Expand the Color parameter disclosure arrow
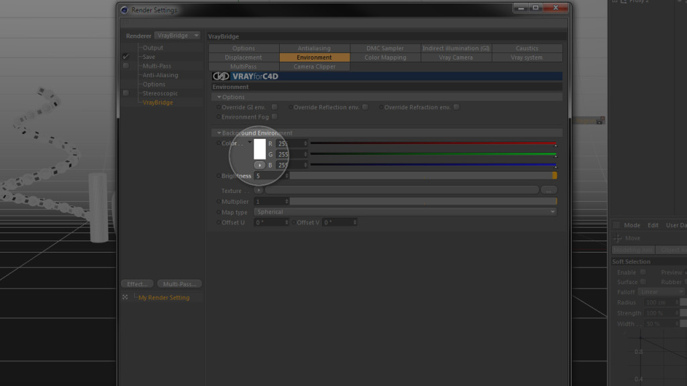Image resolution: width=687 pixels, height=386 pixels. pos(250,142)
